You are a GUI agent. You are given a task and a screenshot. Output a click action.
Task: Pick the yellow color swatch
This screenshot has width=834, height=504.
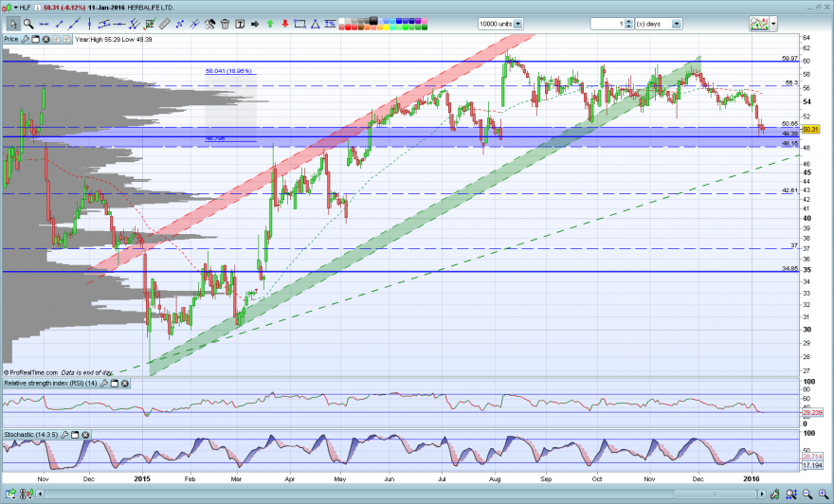click(x=386, y=27)
